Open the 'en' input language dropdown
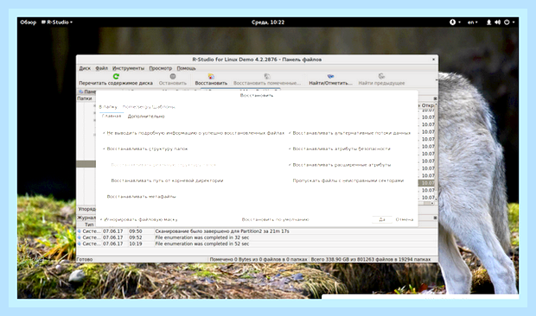 click(x=472, y=22)
